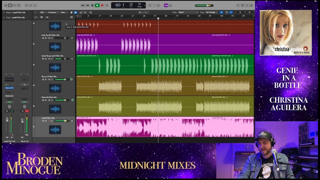Select track 12 waveform icon
320x180 pixels.
[55, 26]
